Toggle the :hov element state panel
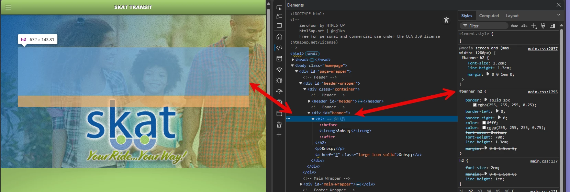 click(514, 26)
